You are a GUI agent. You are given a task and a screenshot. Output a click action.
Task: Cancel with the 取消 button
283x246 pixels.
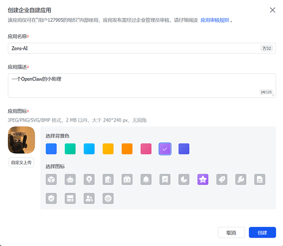tap(231, 232)
